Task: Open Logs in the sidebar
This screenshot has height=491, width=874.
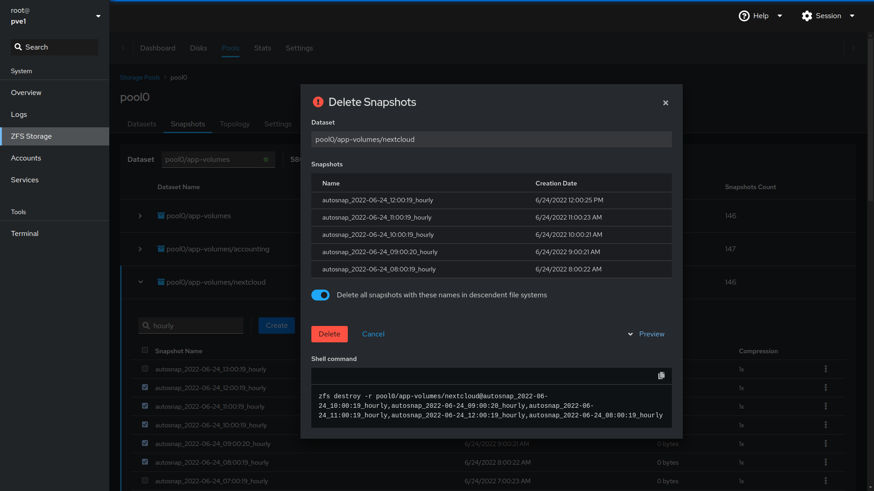Action: (55, 115)
